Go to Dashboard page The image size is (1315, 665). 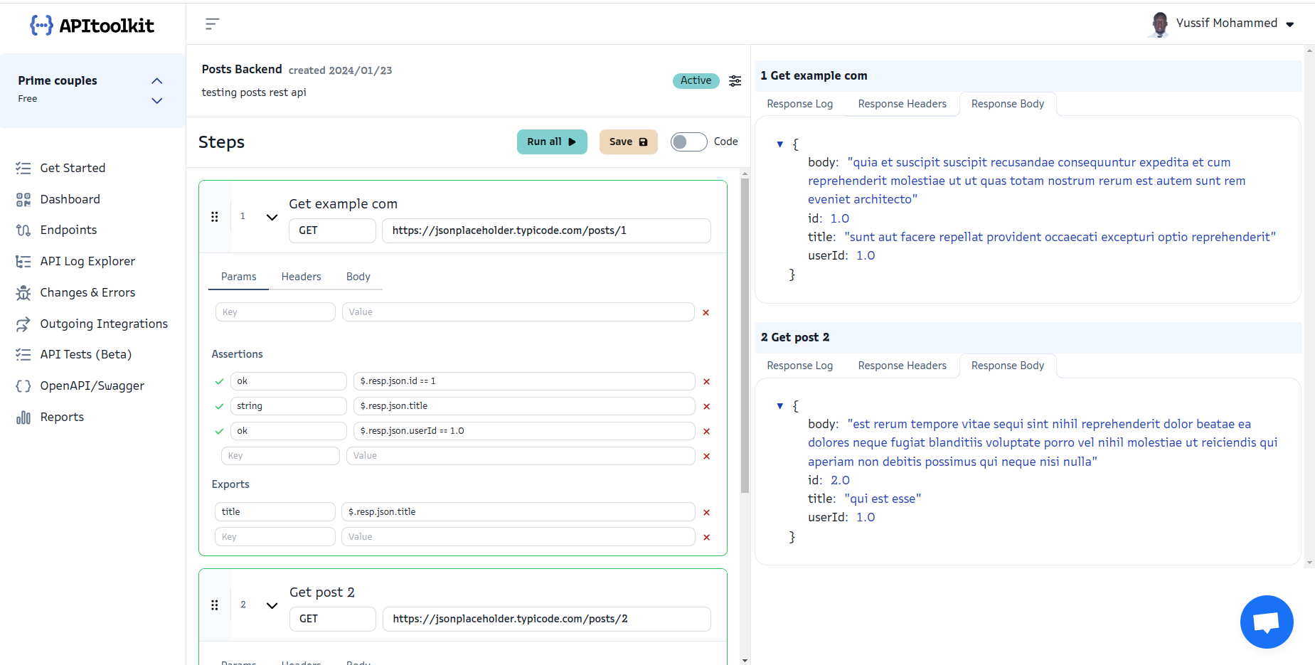70,199
